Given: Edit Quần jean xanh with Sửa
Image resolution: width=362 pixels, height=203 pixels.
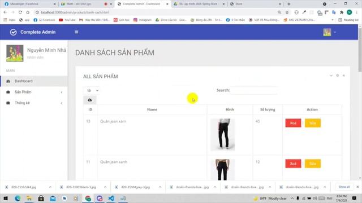Looking at the screenshot, I should coord(313,164).
